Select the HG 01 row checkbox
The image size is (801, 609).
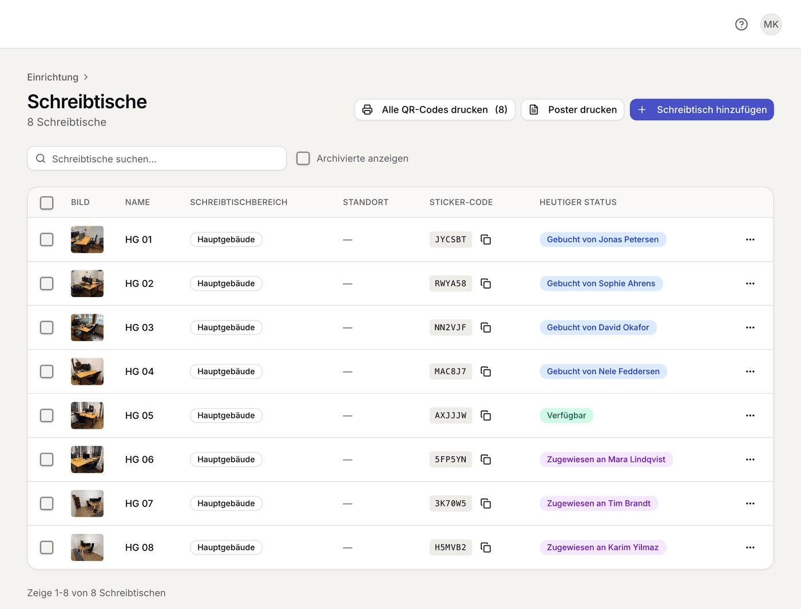tap(47, 239)
